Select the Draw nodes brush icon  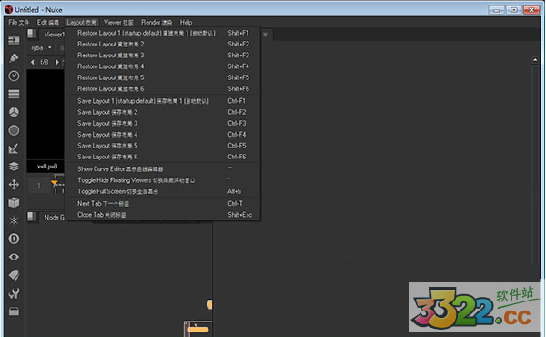14,58
